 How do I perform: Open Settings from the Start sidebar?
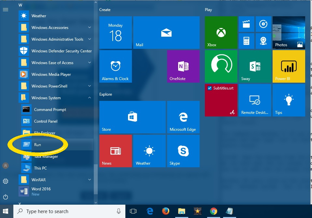[x=6, y=181]
